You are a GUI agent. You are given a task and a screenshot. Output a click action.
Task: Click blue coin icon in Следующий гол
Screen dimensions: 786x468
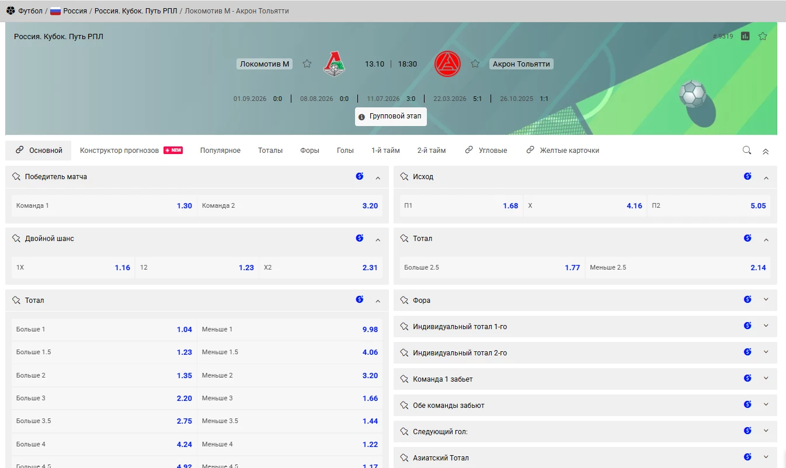(x=747, y=431)
